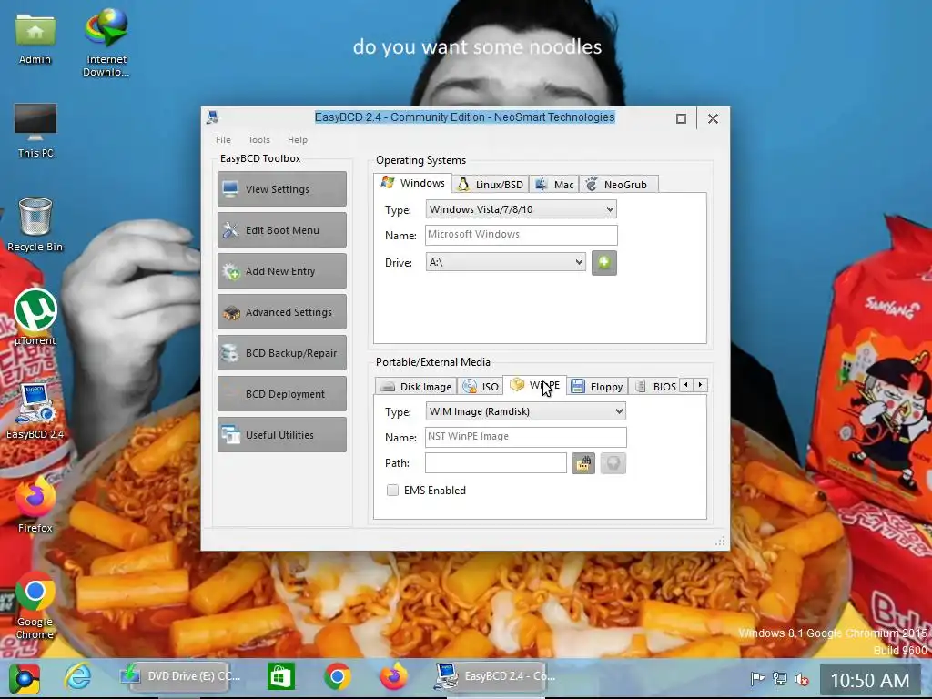This screenshot has width=932, height=699.
Task: Click the network tray icon
Action: (x=779, y=678)
